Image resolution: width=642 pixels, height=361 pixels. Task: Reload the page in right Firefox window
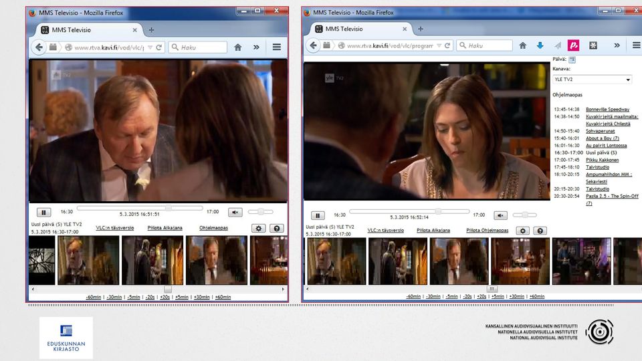pyautogui.click(x=447, y=45)
